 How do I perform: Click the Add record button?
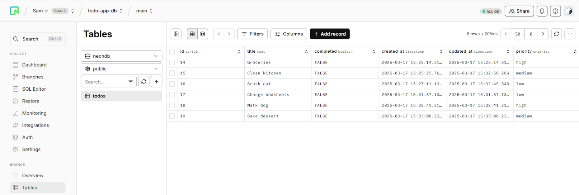(x=330, y=34)
